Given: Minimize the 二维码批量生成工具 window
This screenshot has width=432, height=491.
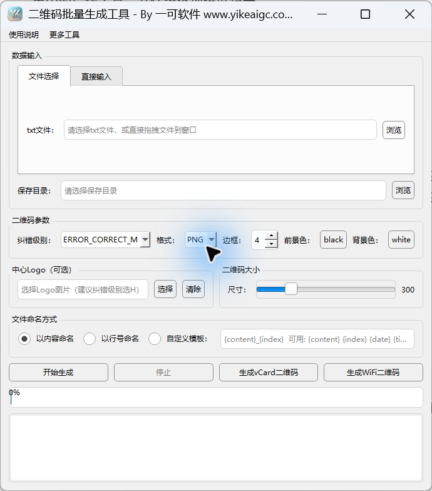Looking at the screenshot, I should point(322,14).
